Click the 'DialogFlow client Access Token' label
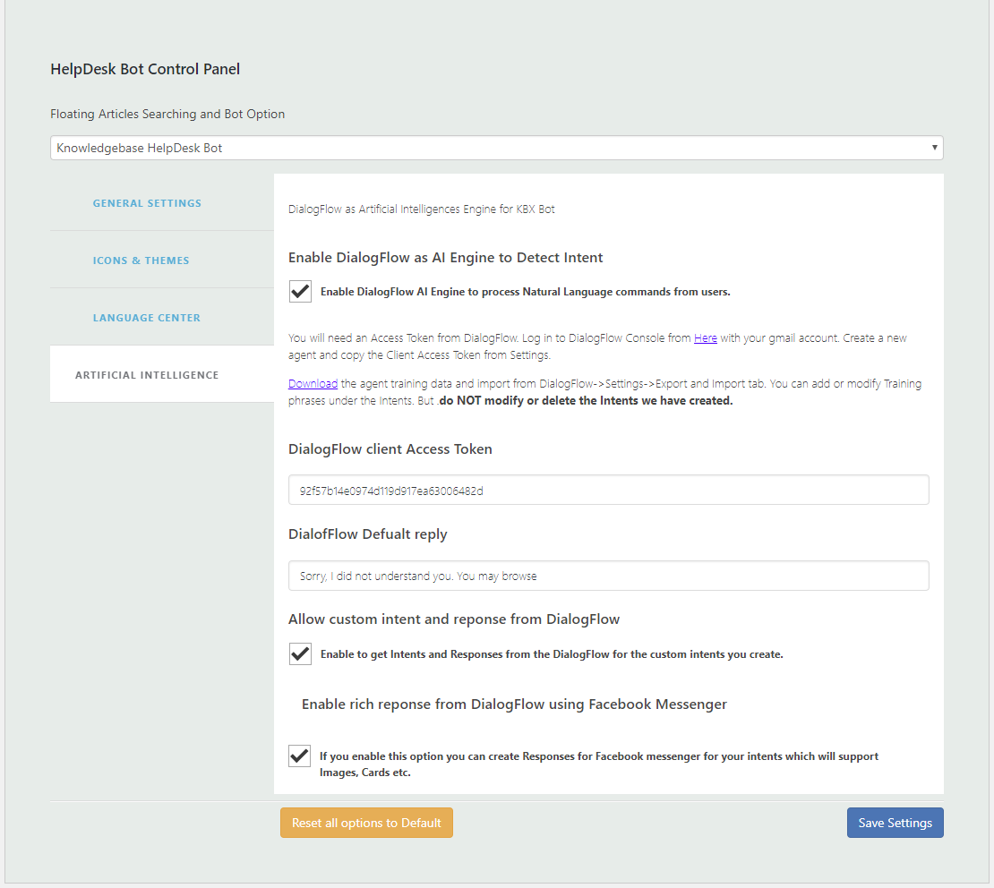 [x=390, y=448]
